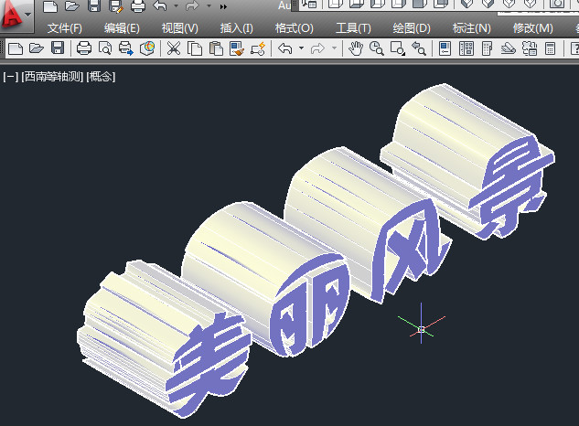Open the Properties palette icon
579x426 pixels.
[445, 48]
